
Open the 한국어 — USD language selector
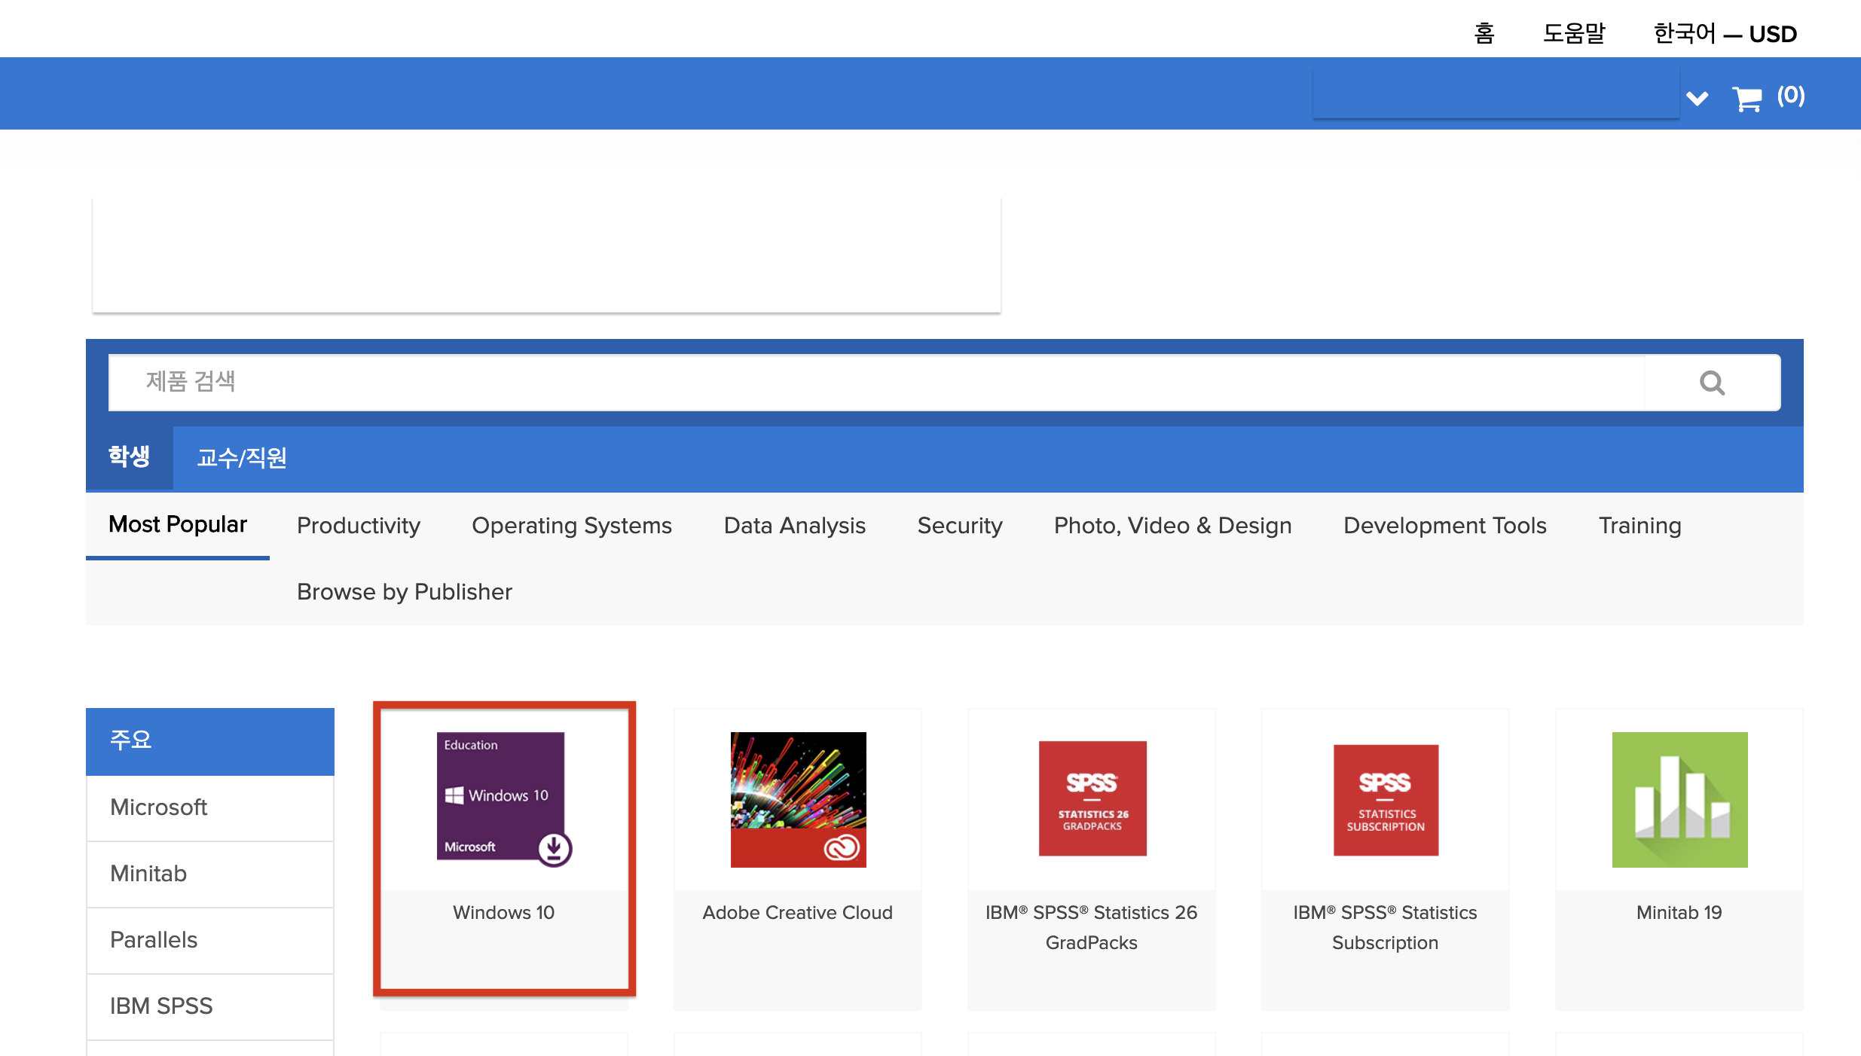1725,34
